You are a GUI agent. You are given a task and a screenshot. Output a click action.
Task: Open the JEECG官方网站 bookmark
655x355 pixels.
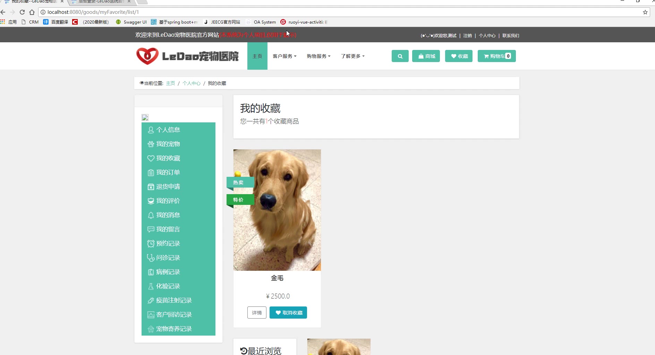point(222,22)
